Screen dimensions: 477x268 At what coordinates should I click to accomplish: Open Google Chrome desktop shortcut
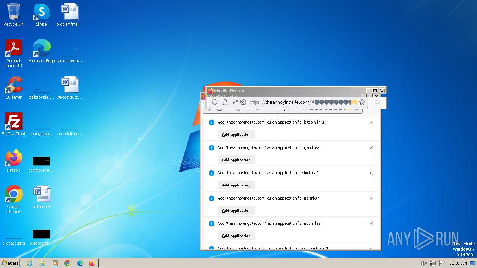(x=13, y=200)
